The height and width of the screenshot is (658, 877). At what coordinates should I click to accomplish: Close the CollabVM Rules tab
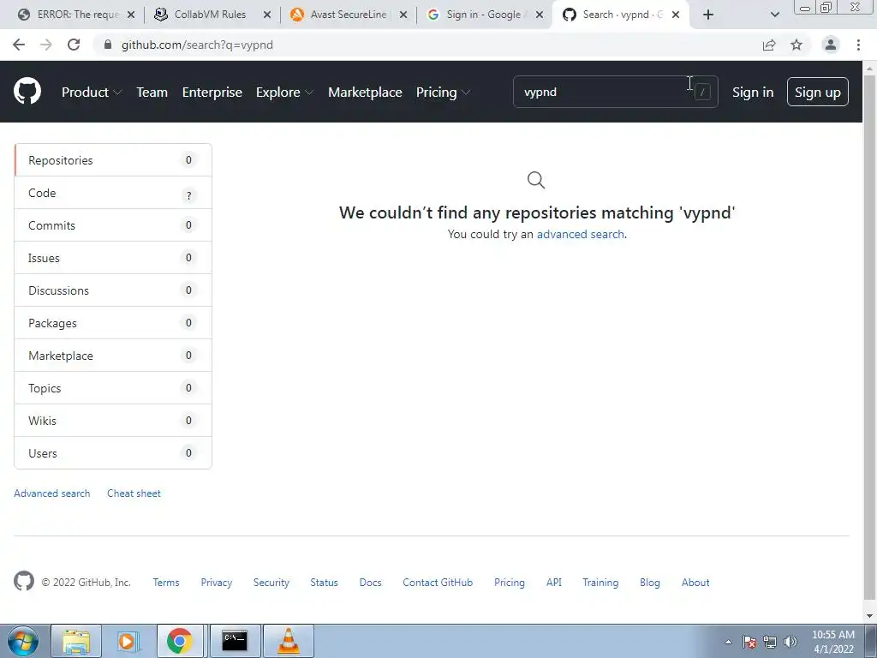pos(267,15)
